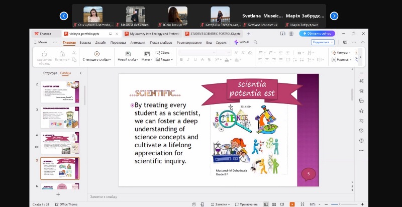Image resolution: width=402 pixels, height=207 pixels.
Task: Click the left arrow in the participants strip
Action: (x=64, y=16)
